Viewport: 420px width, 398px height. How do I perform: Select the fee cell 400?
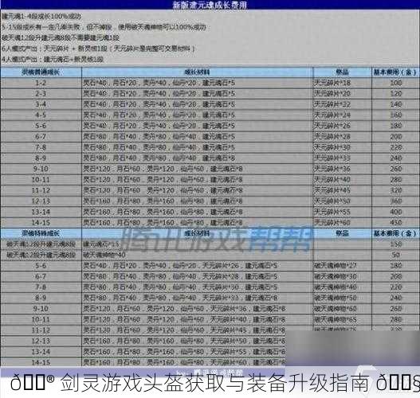(x=396, y=212)
